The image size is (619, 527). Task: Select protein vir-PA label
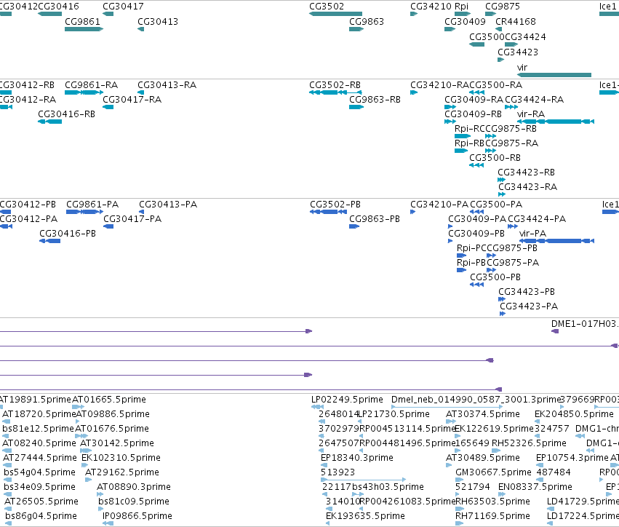[x=532, y=233]
